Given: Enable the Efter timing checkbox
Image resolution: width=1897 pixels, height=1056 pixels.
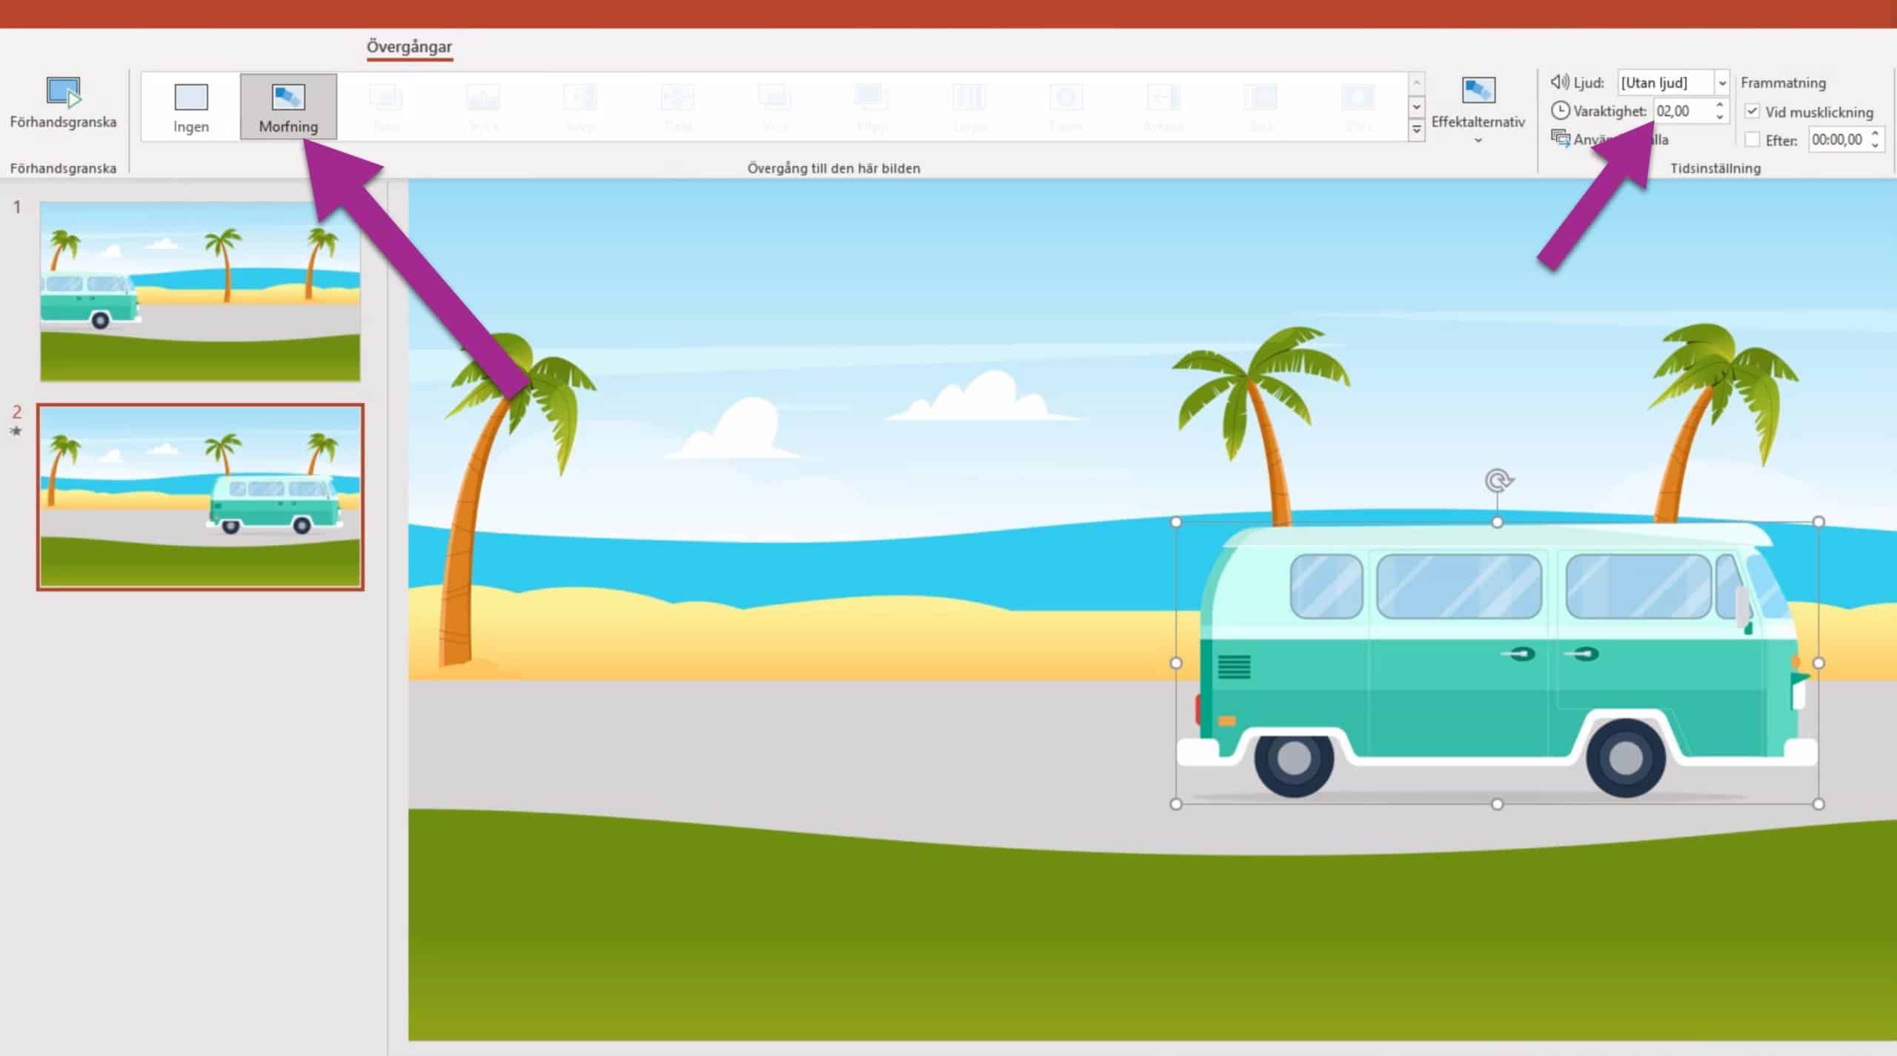Looking at the screenshot, I should (1753, 139).
